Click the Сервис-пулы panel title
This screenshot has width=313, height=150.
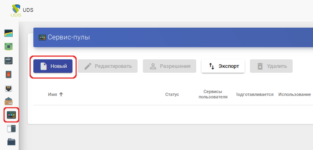[x=69, y=37]
